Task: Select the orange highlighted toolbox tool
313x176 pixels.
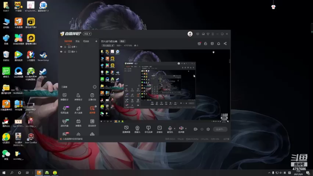Action: point(92,110)
